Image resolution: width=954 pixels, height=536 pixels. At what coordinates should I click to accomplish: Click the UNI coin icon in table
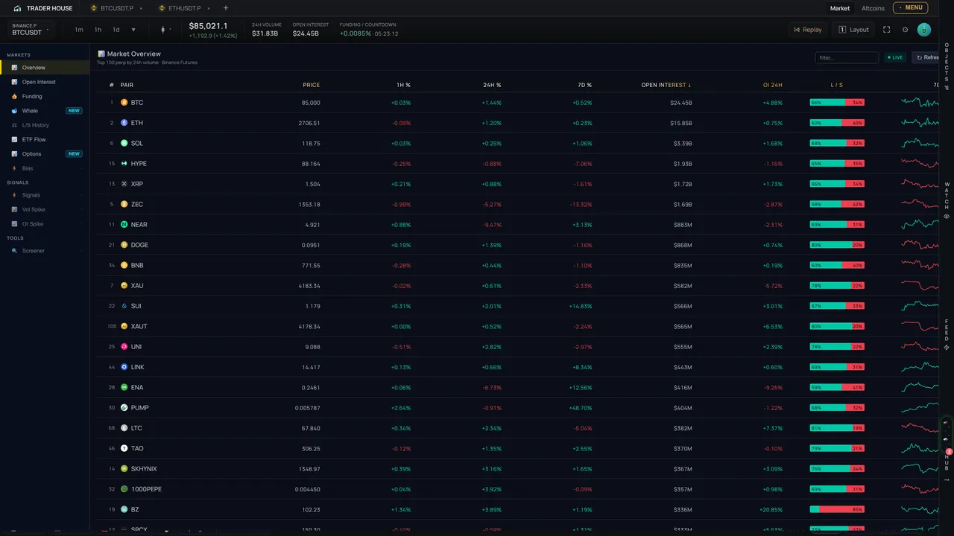click(x=124, y=347)
